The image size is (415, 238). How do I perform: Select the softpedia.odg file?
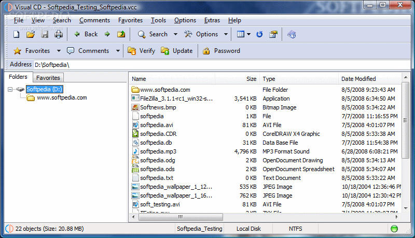pos(158,160)
